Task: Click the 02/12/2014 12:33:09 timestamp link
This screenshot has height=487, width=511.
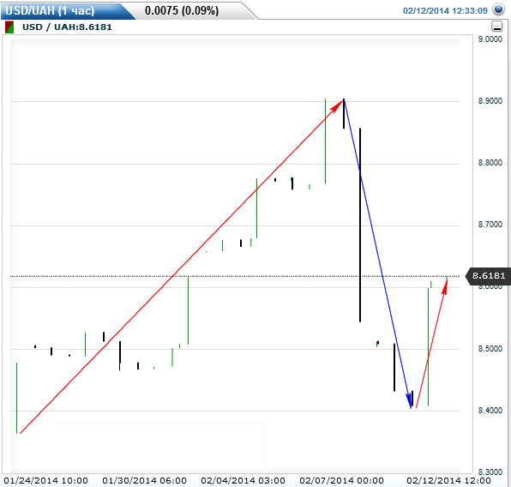Action: (x=445, y=11)
